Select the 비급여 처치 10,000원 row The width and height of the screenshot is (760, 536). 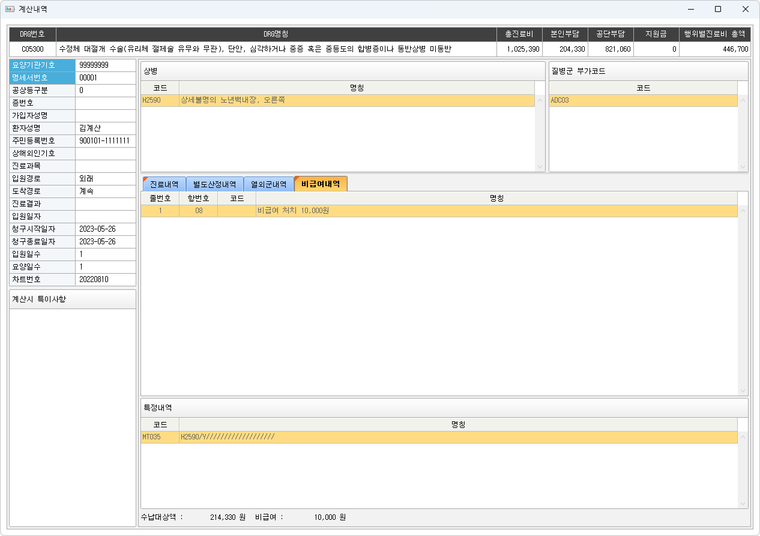tap(438, 211)
